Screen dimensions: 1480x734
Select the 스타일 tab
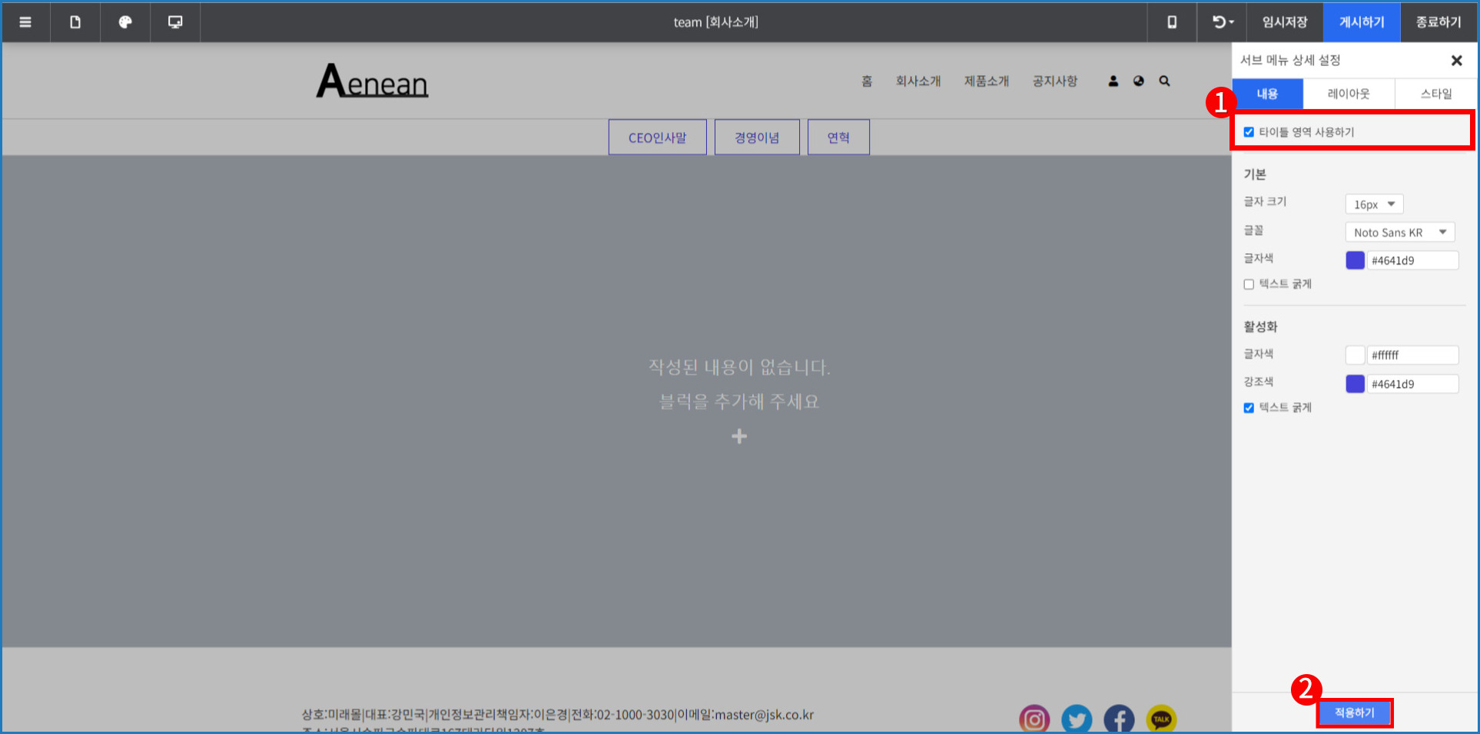[1435, 94]
